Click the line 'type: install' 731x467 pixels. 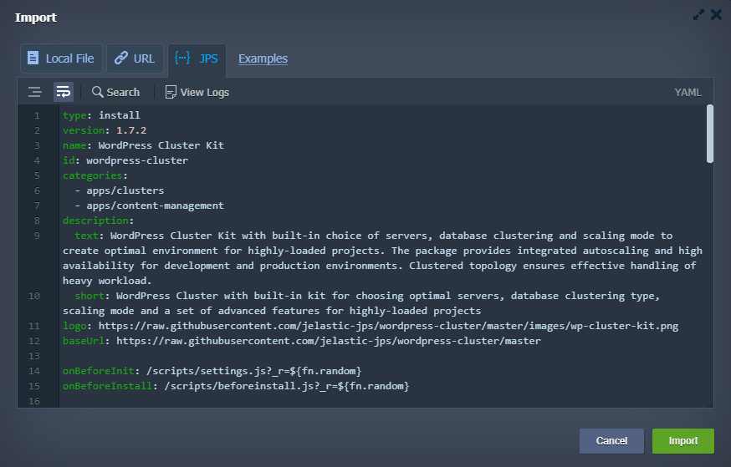(101, 115)
